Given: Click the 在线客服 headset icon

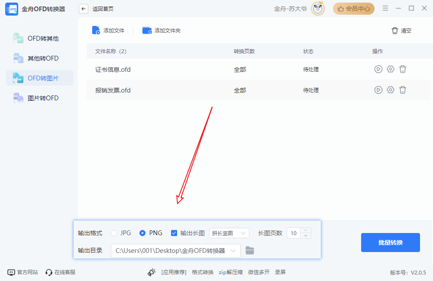Looking at the screenshot, I should pos(49,272).
